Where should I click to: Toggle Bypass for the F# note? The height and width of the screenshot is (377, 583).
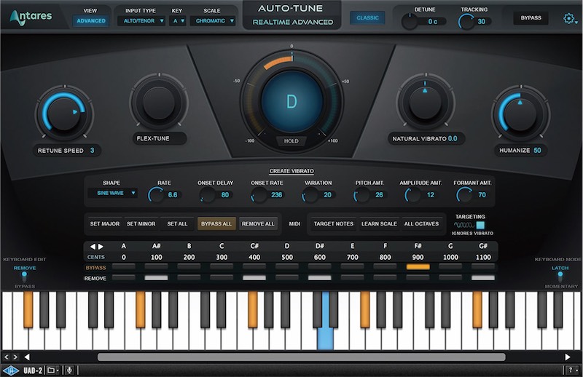[418, 267]
